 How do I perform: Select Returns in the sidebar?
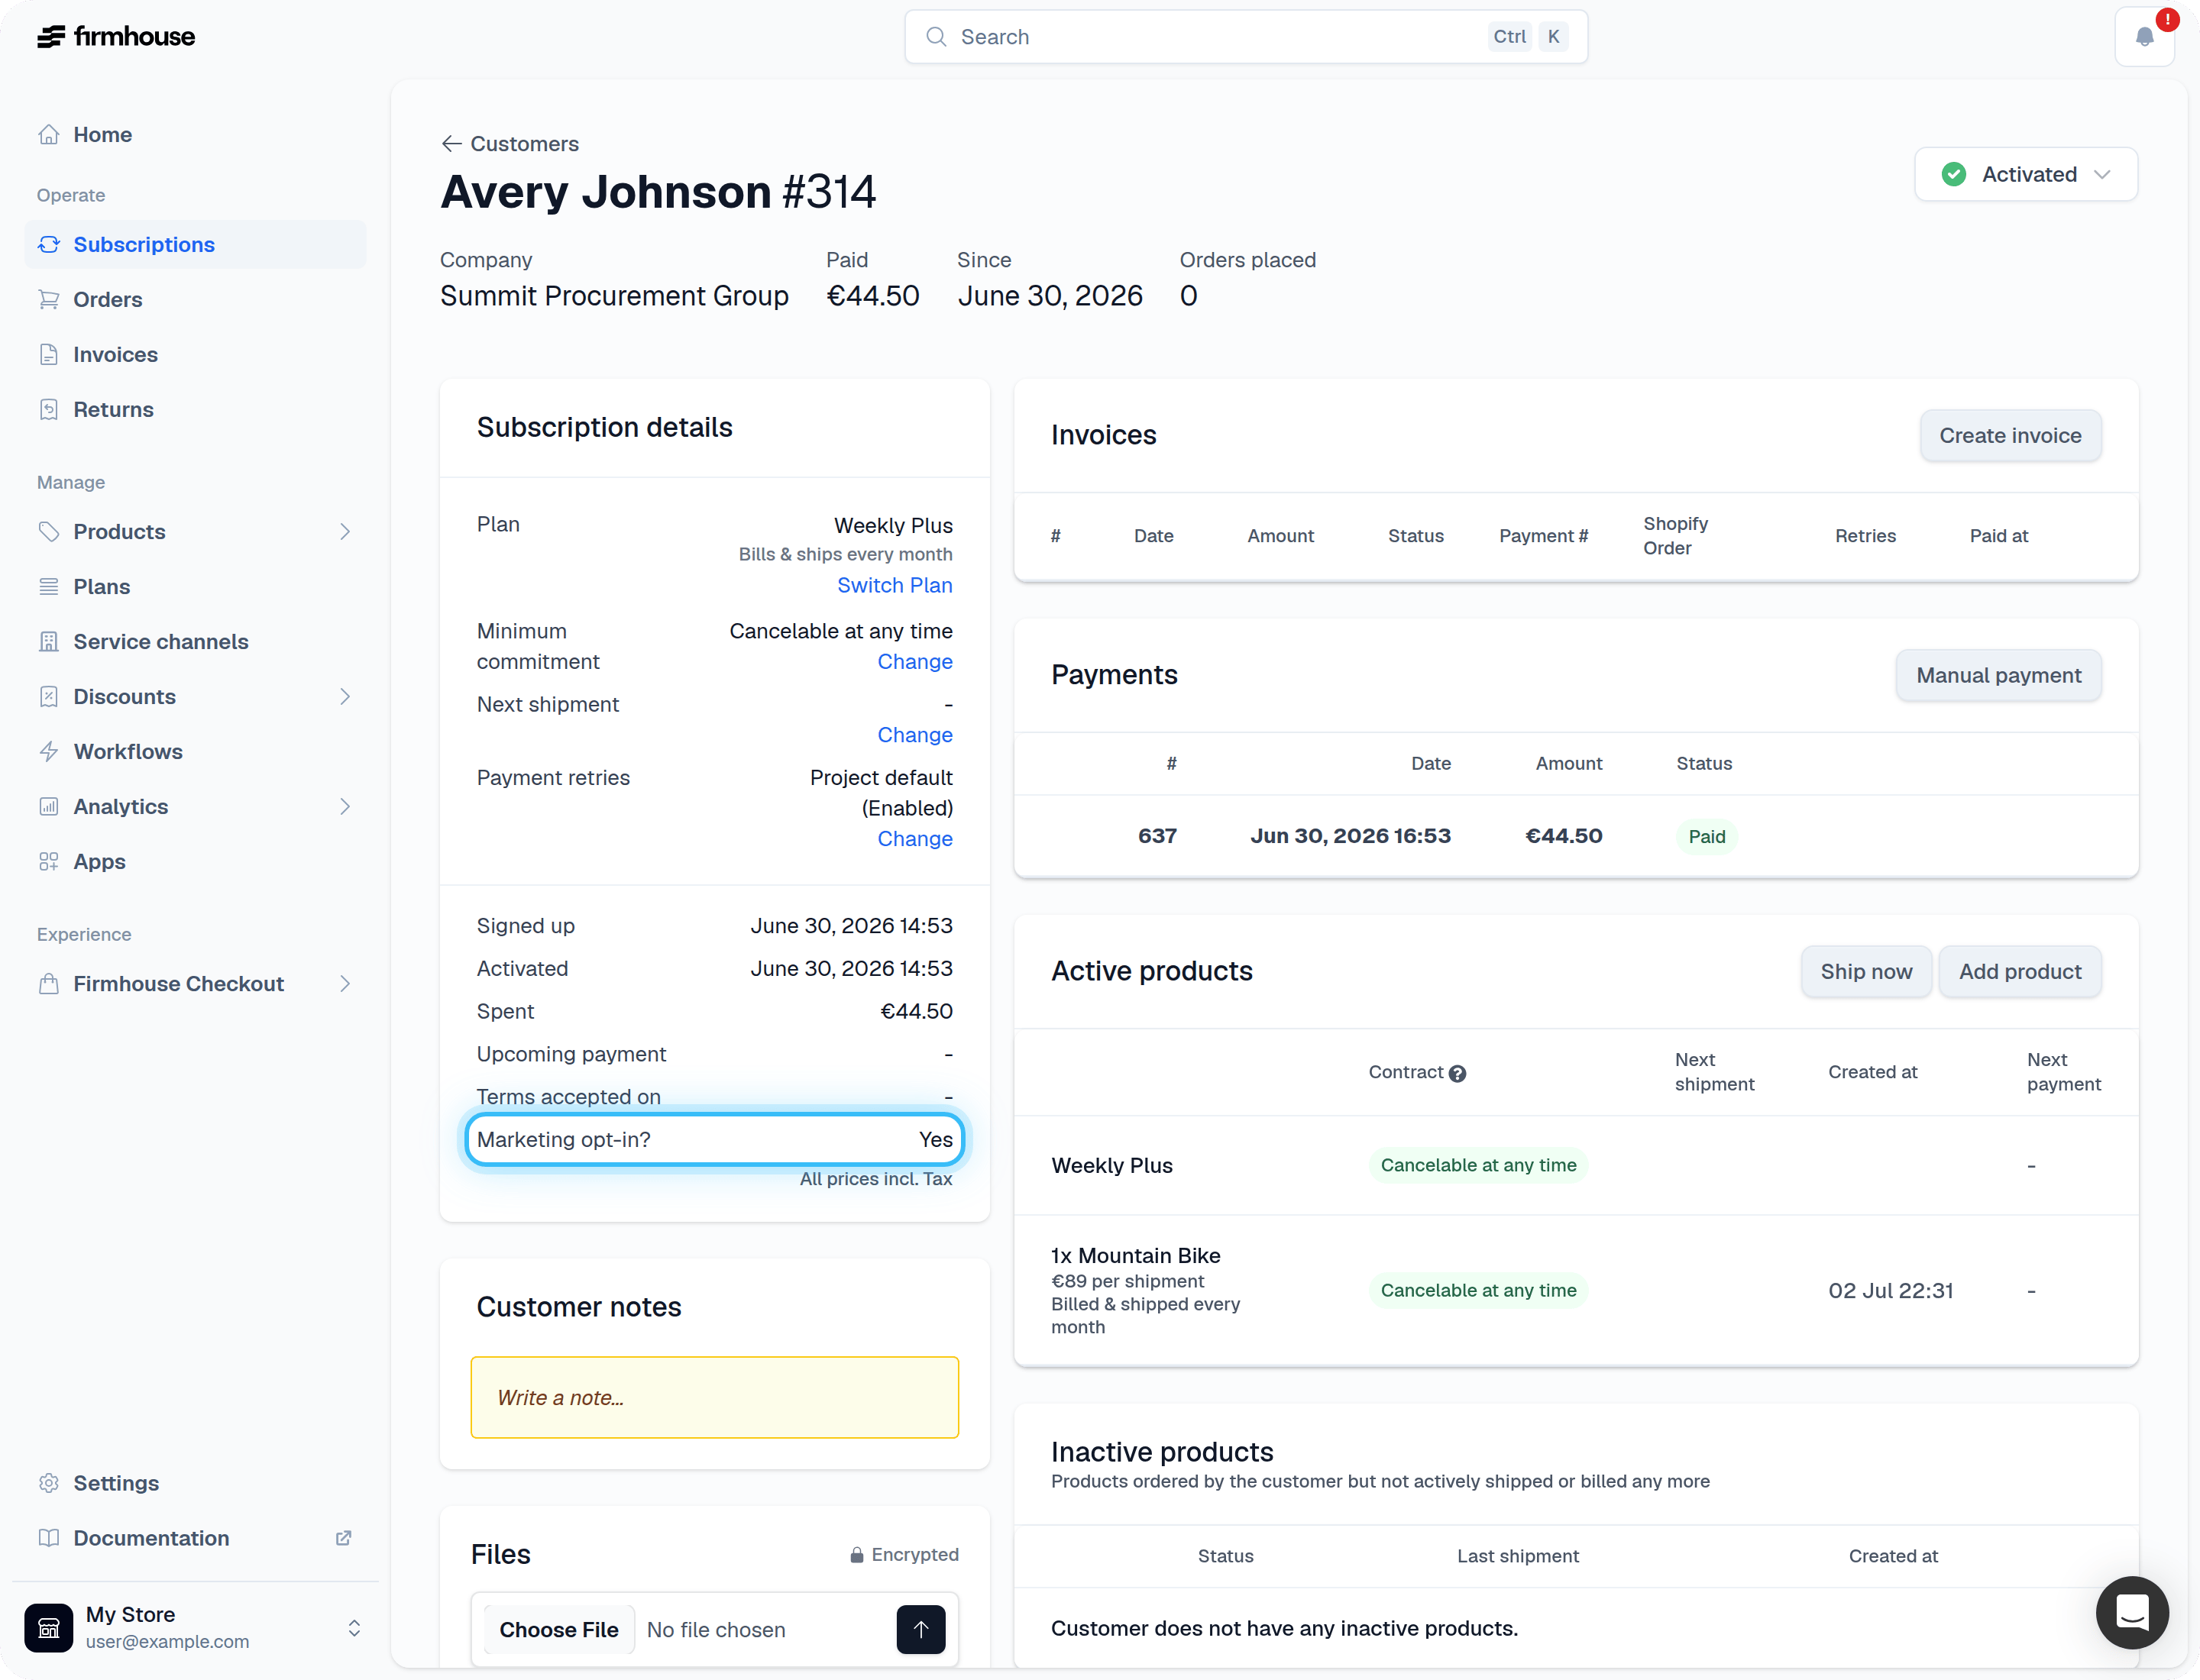click(195, 409)
